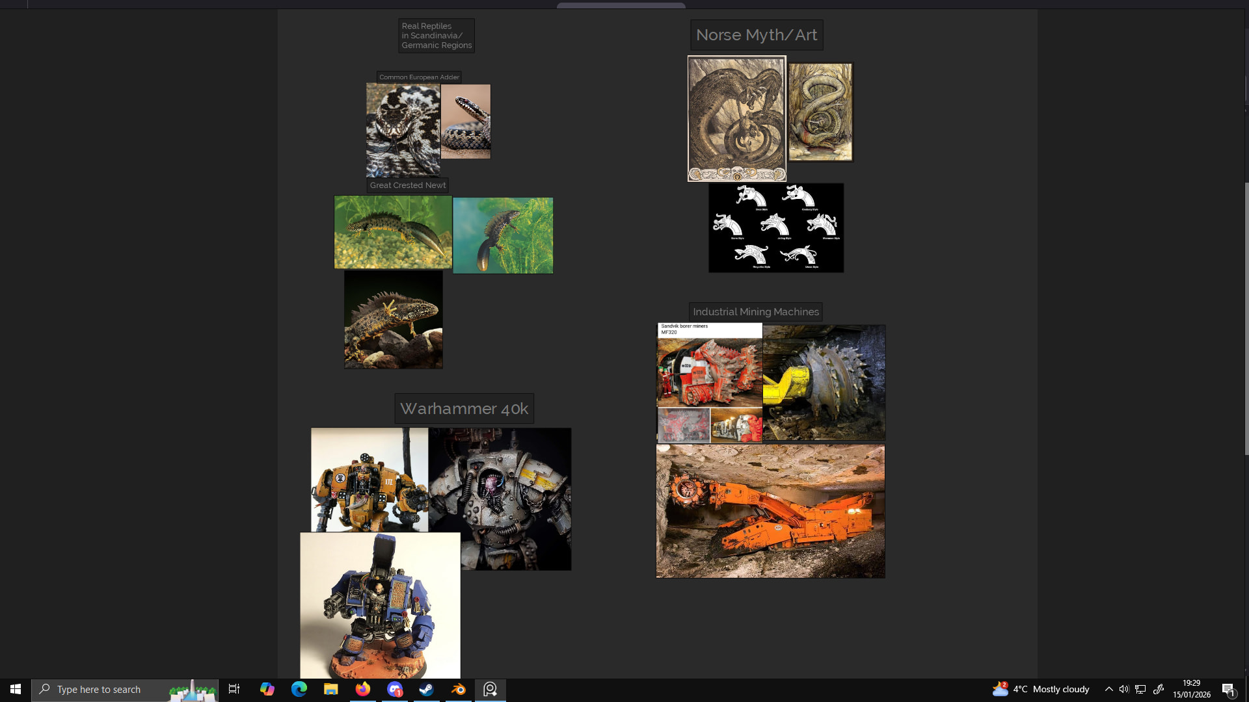Open the clock showing 19:29
The image size is (1249, 702).
tap(1191, 689)
